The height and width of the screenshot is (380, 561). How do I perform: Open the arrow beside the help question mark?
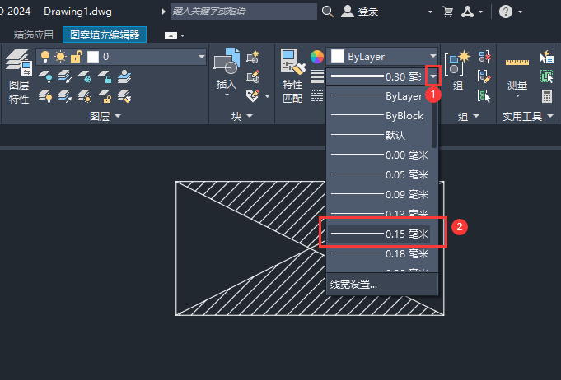click(520, 12)
